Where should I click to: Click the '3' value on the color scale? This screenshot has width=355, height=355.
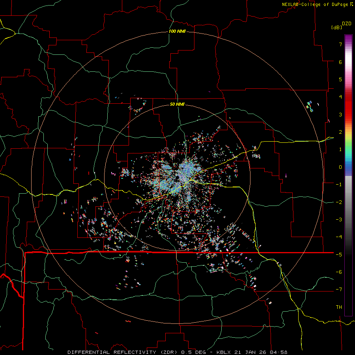coord(340,114)
